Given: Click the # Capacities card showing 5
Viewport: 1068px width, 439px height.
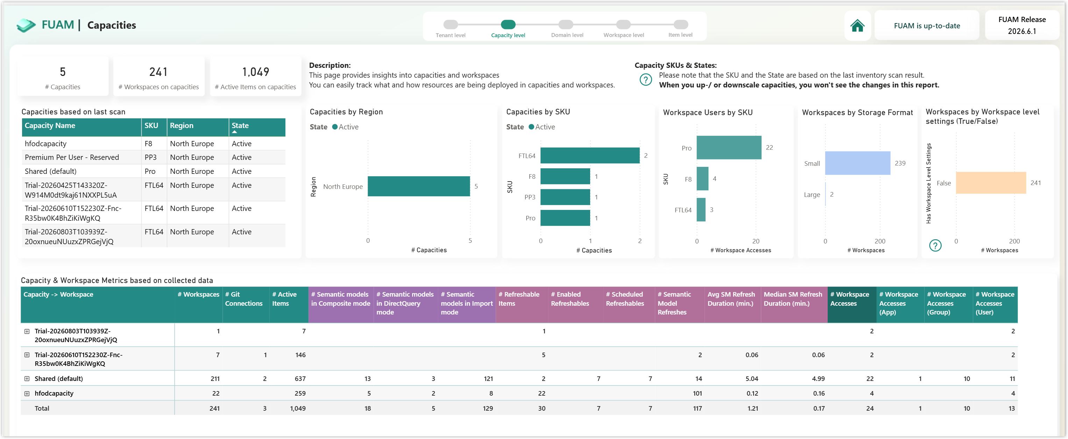Looking at the screenshot, I should coord(63,77).
